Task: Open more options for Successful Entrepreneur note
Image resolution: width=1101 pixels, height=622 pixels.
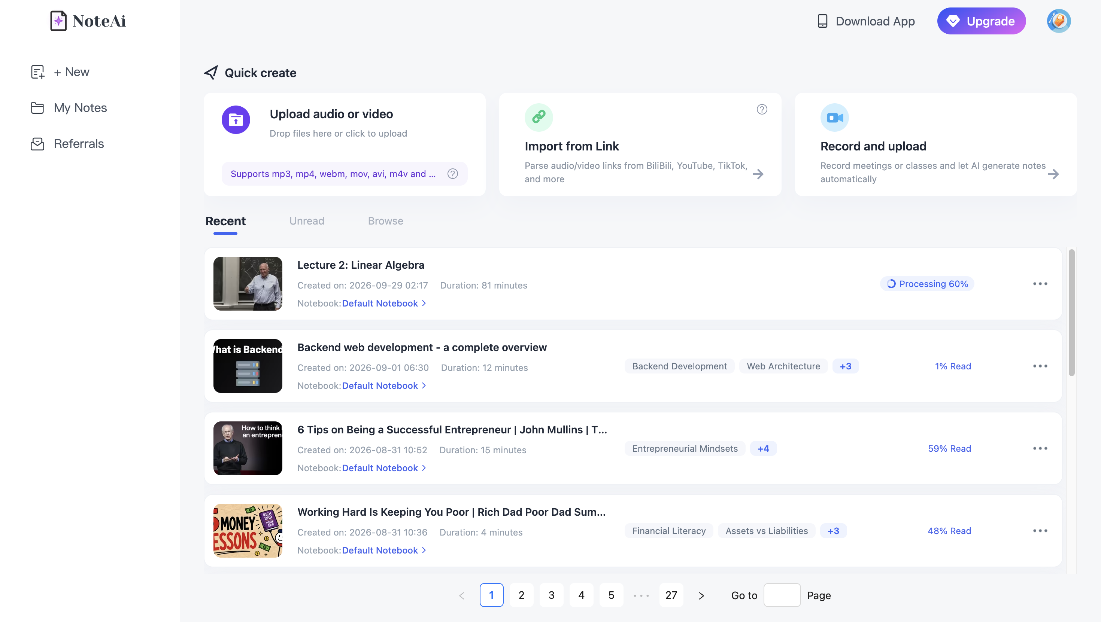Action: coord(1040,449)
